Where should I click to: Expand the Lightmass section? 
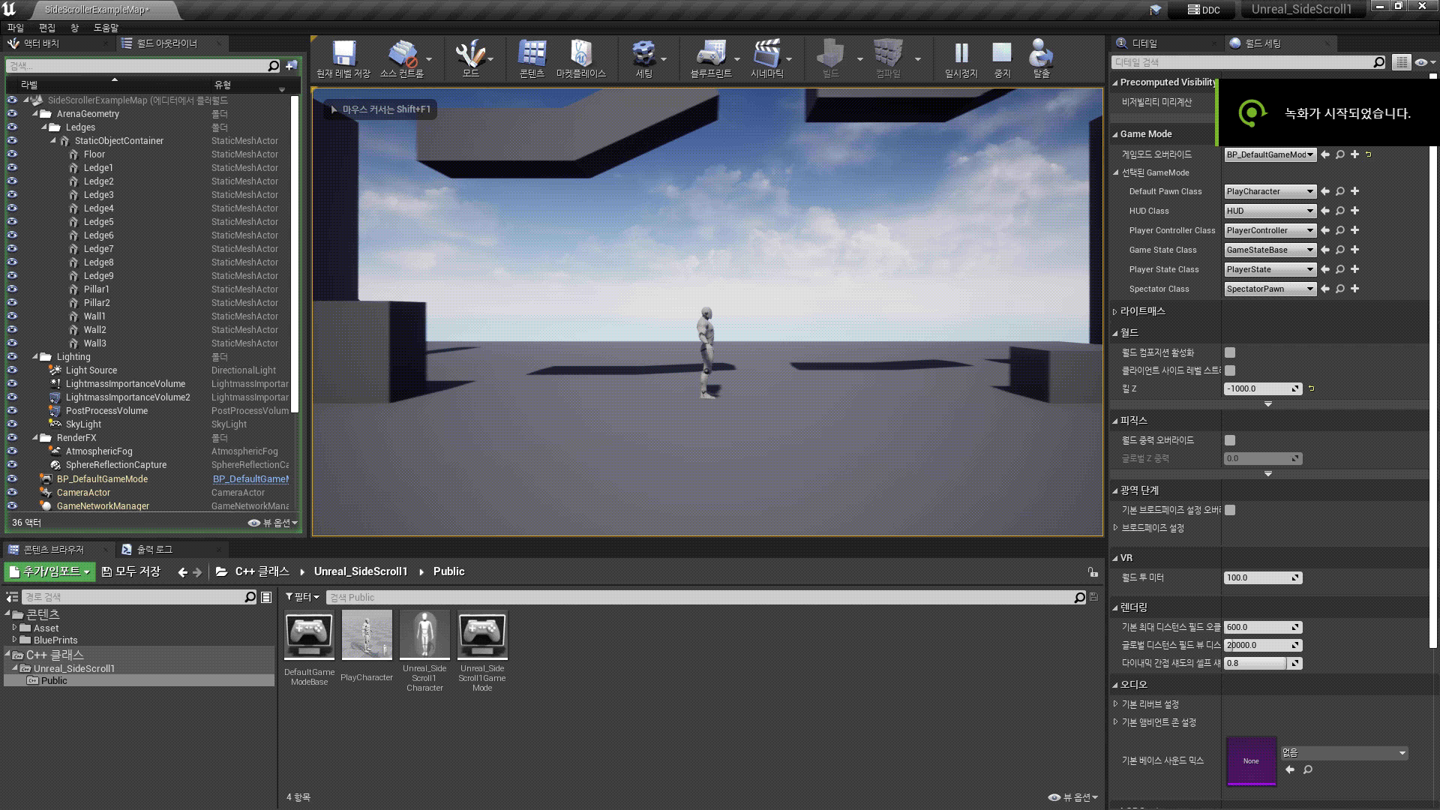(1115, 311)
